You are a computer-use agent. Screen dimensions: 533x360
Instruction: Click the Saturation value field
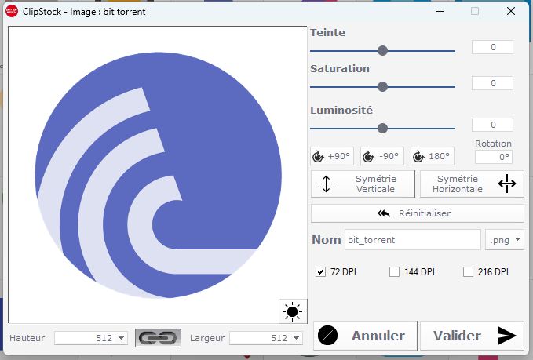[492, 83]
